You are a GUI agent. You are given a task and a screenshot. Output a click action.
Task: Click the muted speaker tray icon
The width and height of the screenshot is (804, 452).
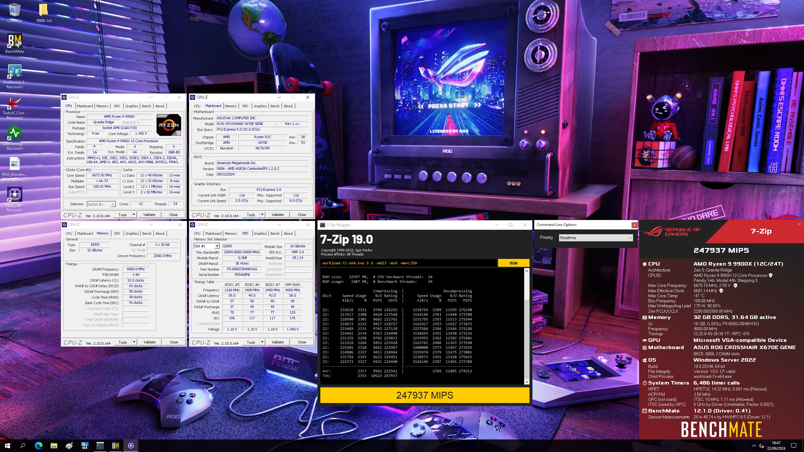click(761, 446)
